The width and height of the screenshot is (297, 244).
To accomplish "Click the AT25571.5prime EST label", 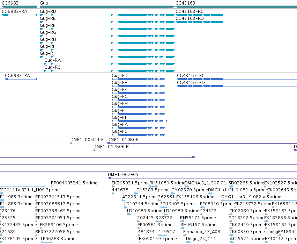I will 247,239.
